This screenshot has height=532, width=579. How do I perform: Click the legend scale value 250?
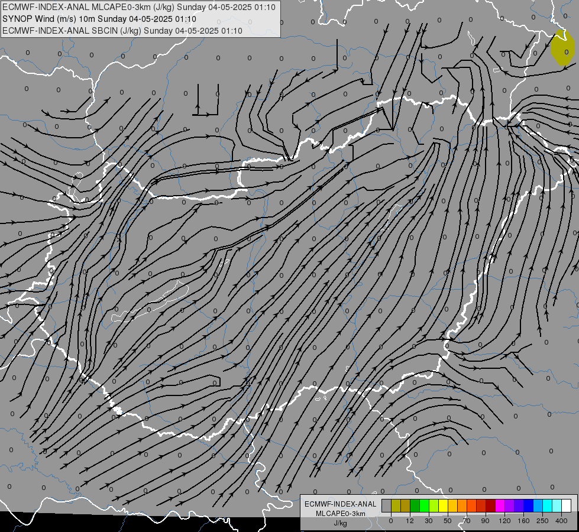click(542, 521)
